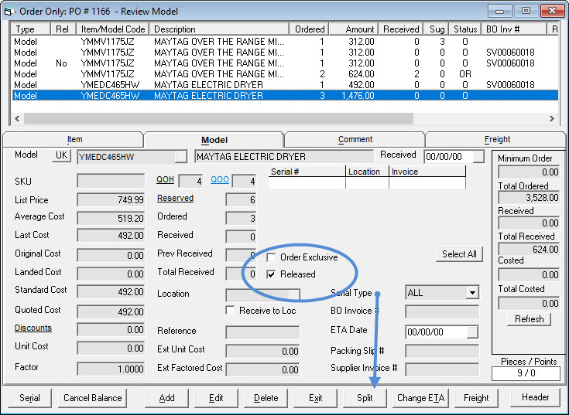Click the Add button
The height and width of the screenshot is (415, 569).
(166, 398)
